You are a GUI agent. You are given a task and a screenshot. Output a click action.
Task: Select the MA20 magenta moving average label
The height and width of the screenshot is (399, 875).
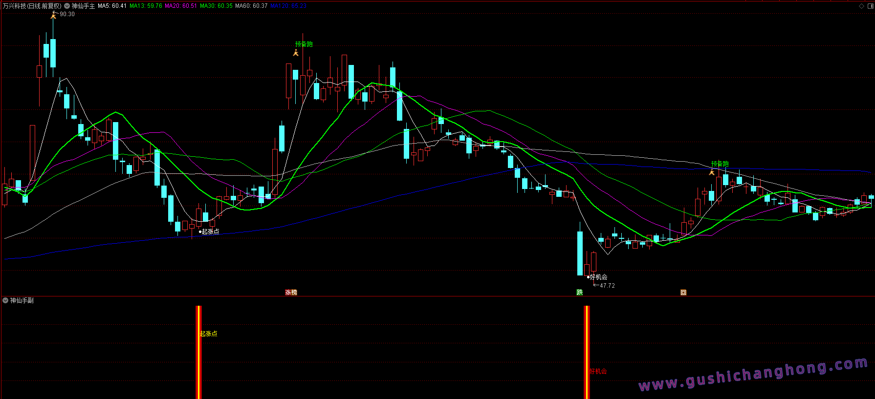coord(180,6)
